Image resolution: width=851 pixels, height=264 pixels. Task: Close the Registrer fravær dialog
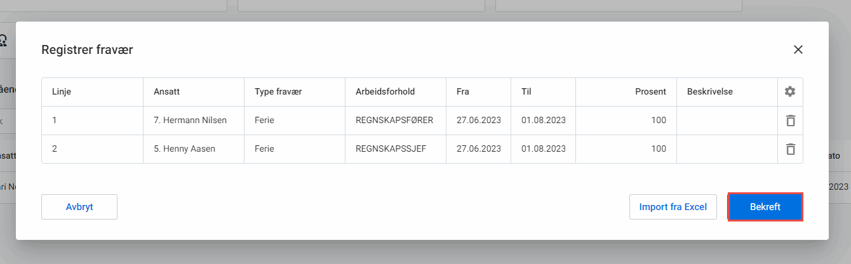[x=798, y=49]
